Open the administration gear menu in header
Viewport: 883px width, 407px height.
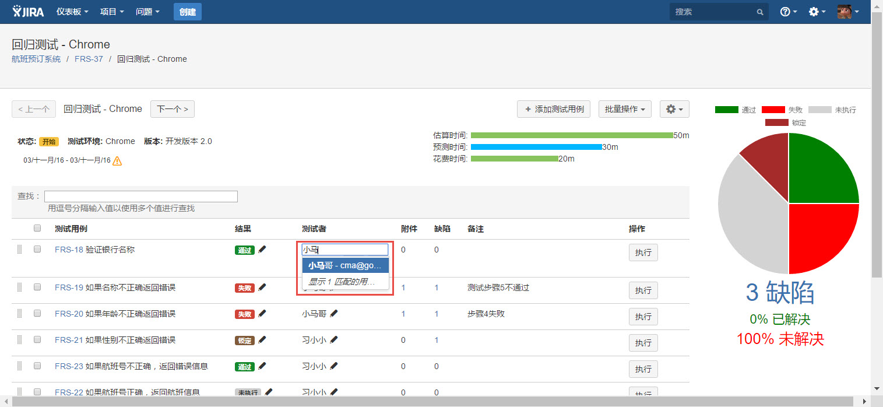point(817,12)
